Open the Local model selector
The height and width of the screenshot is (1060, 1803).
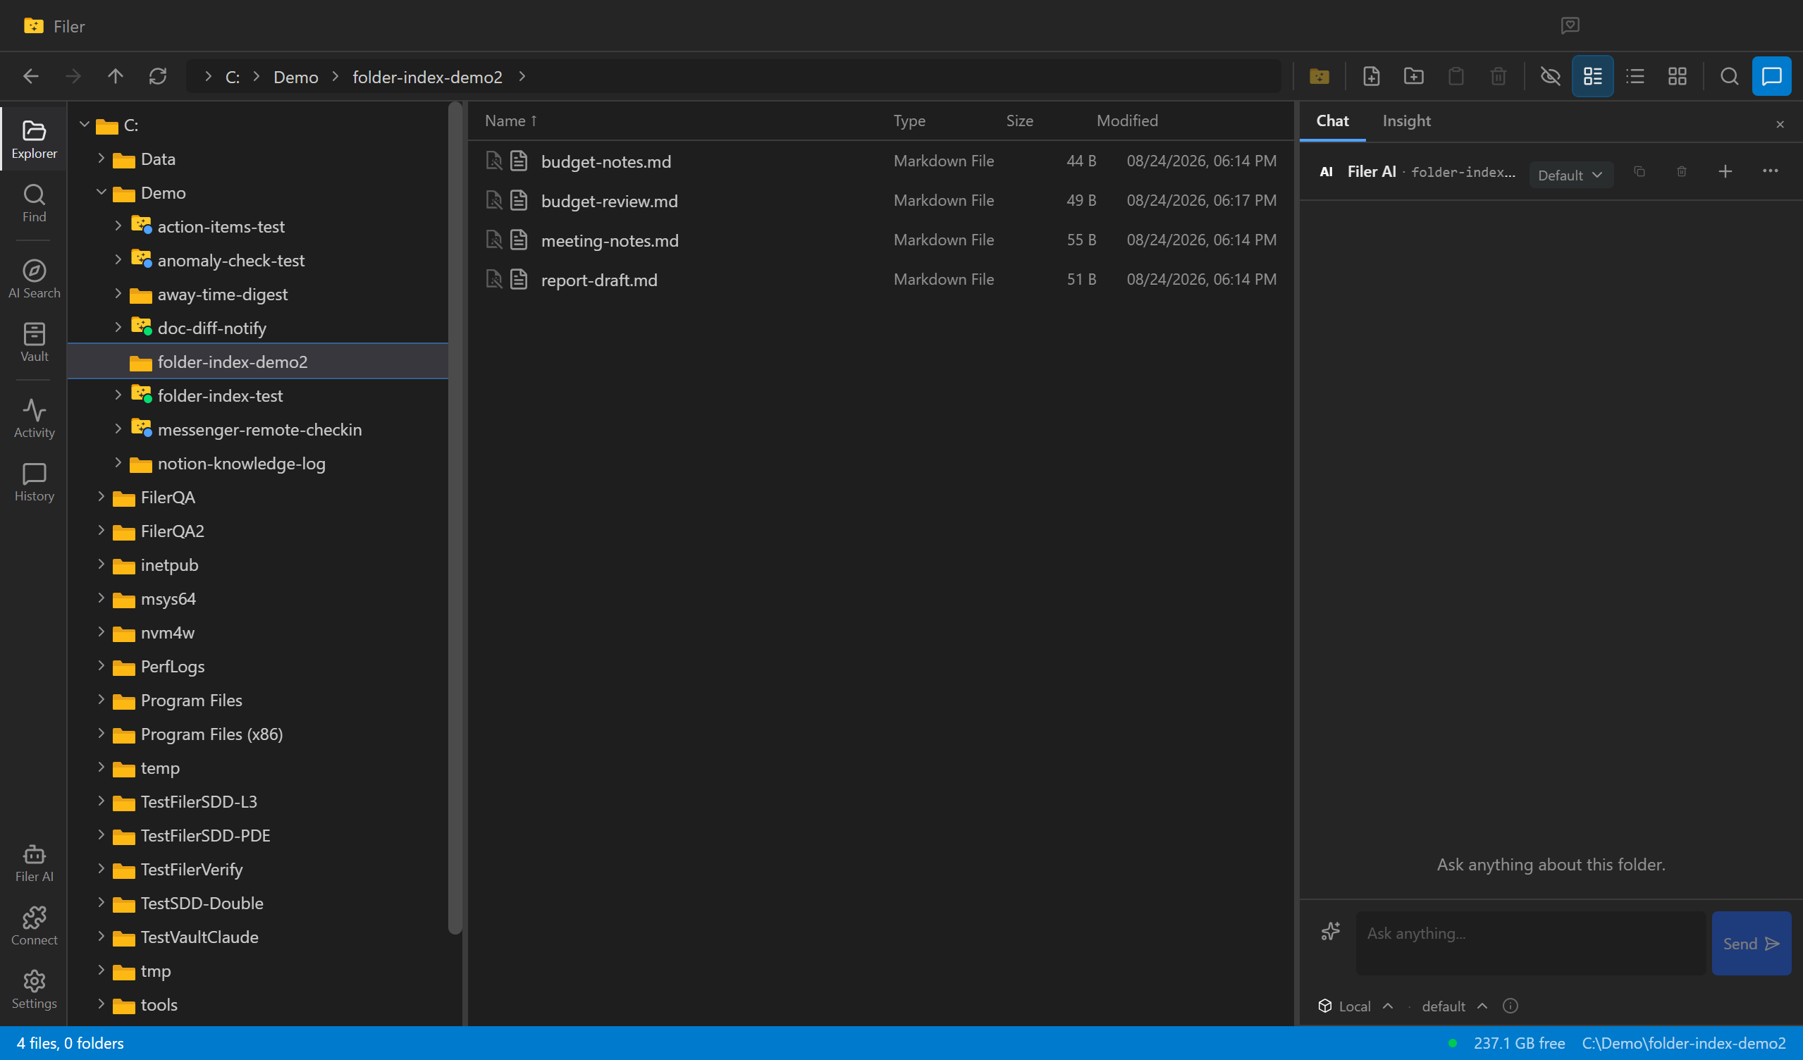click(1355, 1006)
